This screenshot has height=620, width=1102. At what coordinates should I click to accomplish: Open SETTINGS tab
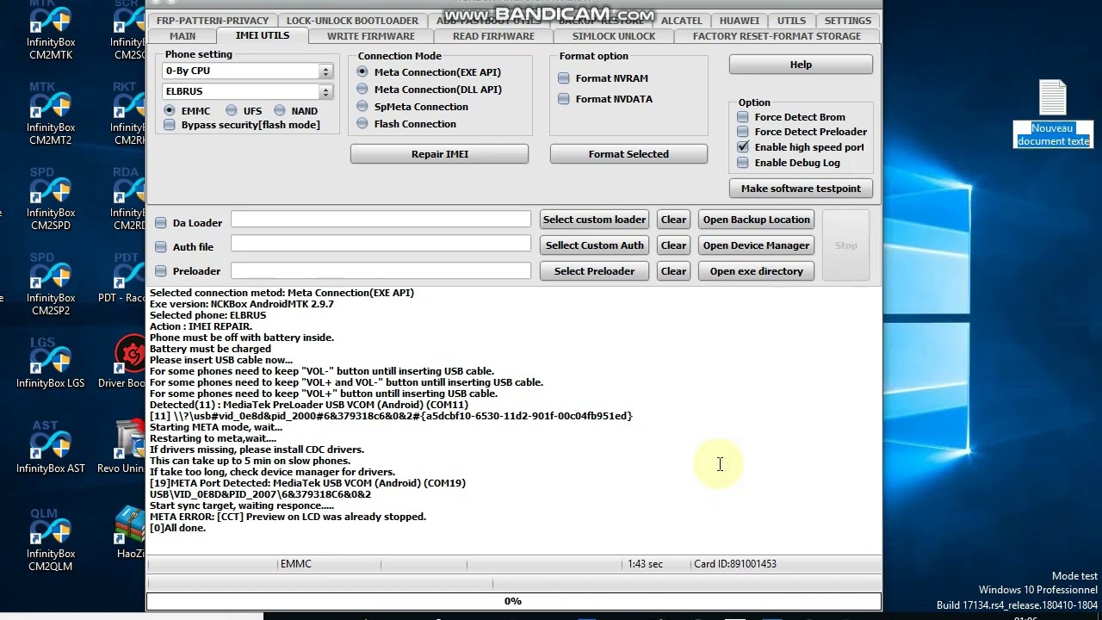click(848, 21)
